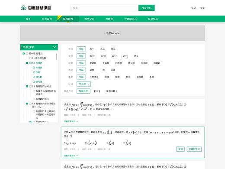Collapse the 第一章 有理数 tree node

[x=24, y=54]
